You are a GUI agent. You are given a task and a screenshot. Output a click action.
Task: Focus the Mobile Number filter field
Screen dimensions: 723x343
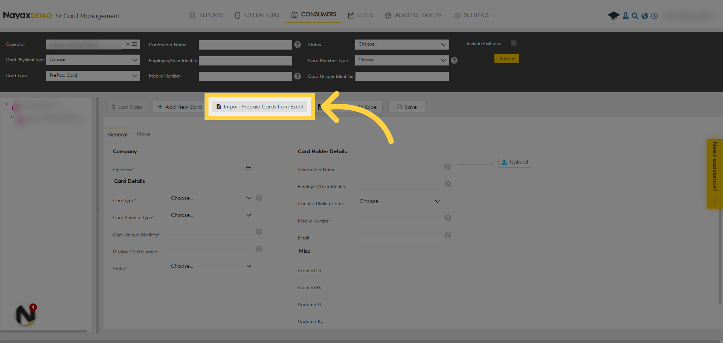pyautogui.click(x=246, y=76)
